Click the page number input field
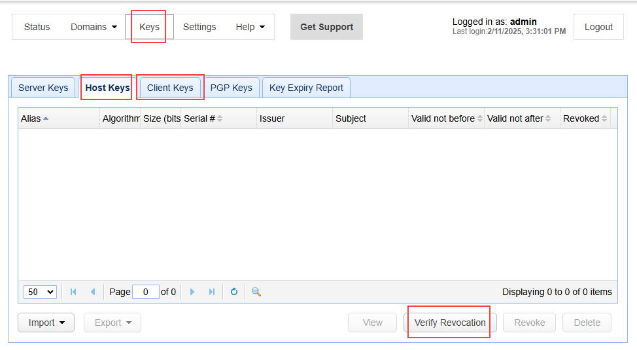 click(145, 292)
